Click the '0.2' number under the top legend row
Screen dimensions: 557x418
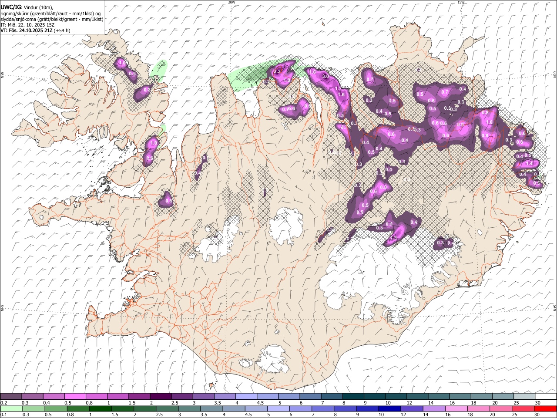point(4,403)
